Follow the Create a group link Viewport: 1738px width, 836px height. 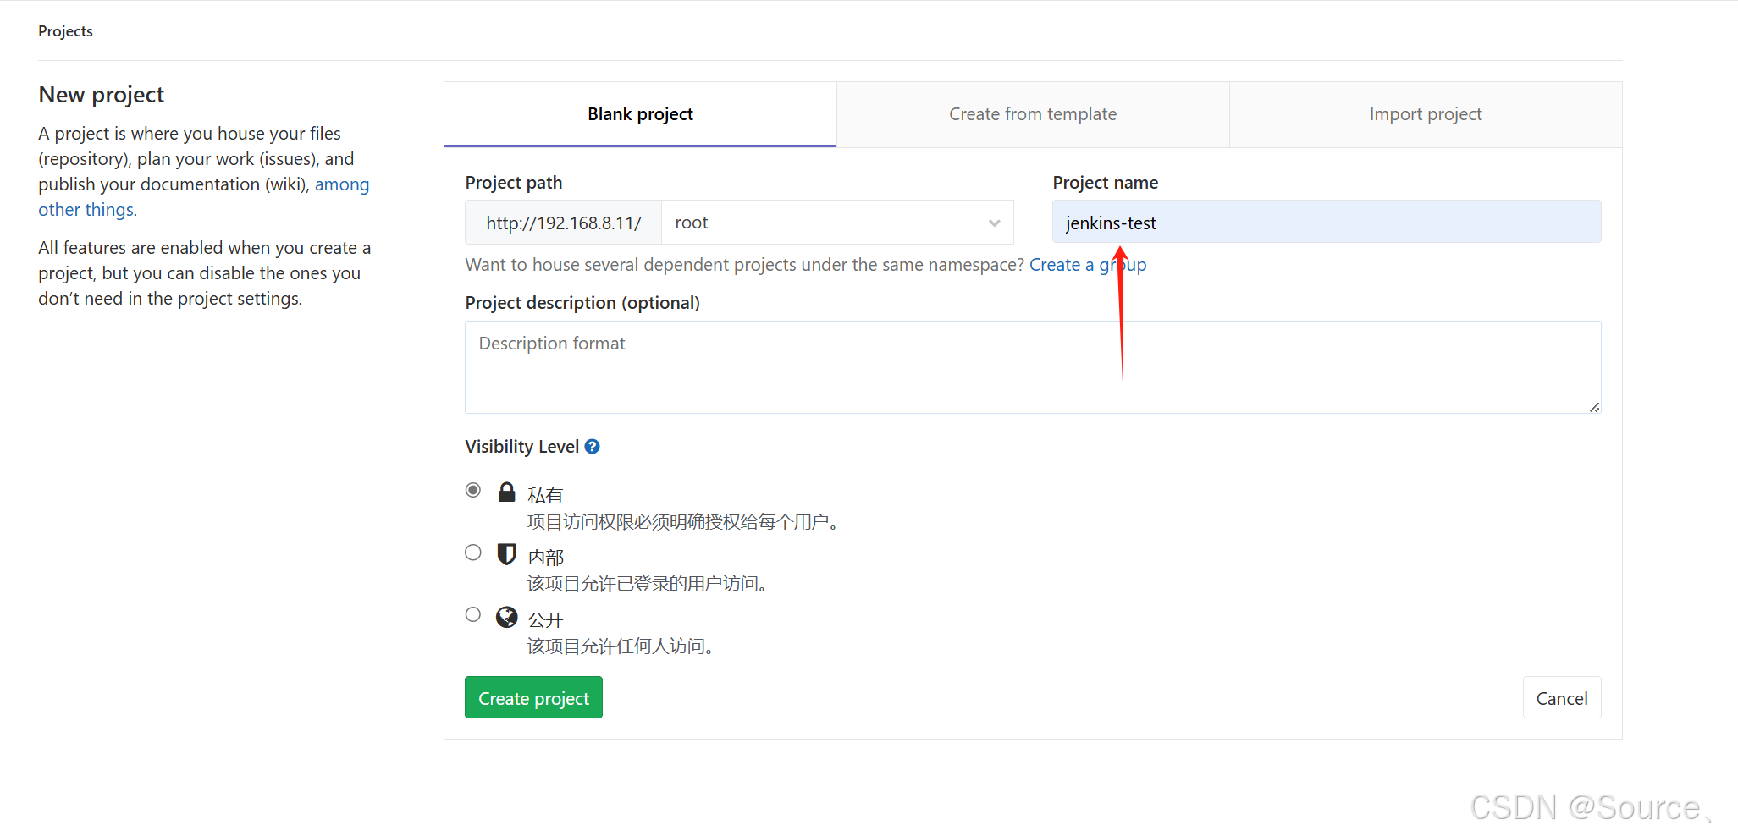(x=1088, y=265)
